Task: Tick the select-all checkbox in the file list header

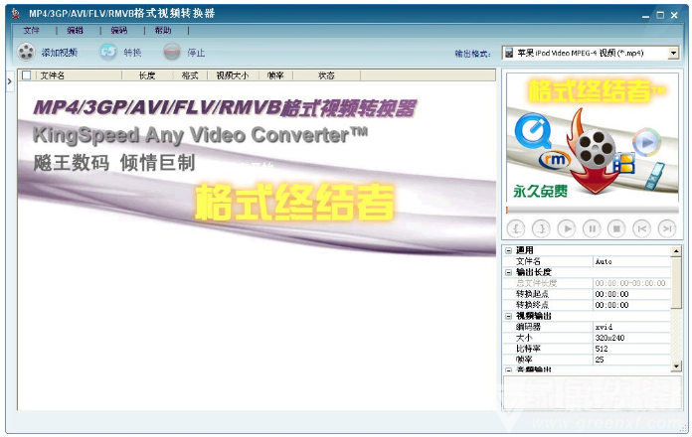Action: click(x=27, y=75)
